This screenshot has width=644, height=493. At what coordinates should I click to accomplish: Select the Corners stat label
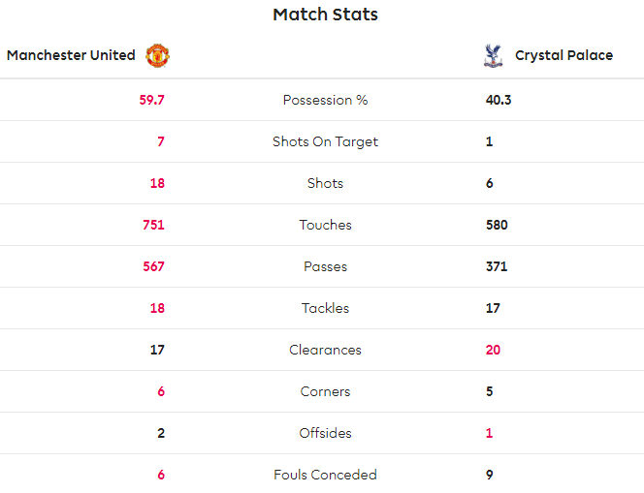pos(325,391)
